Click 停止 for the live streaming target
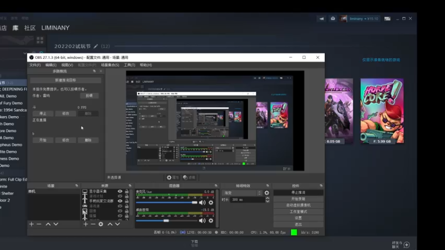Image resolution: width=445 pixels, height=250 pixels. coord(43,113)
